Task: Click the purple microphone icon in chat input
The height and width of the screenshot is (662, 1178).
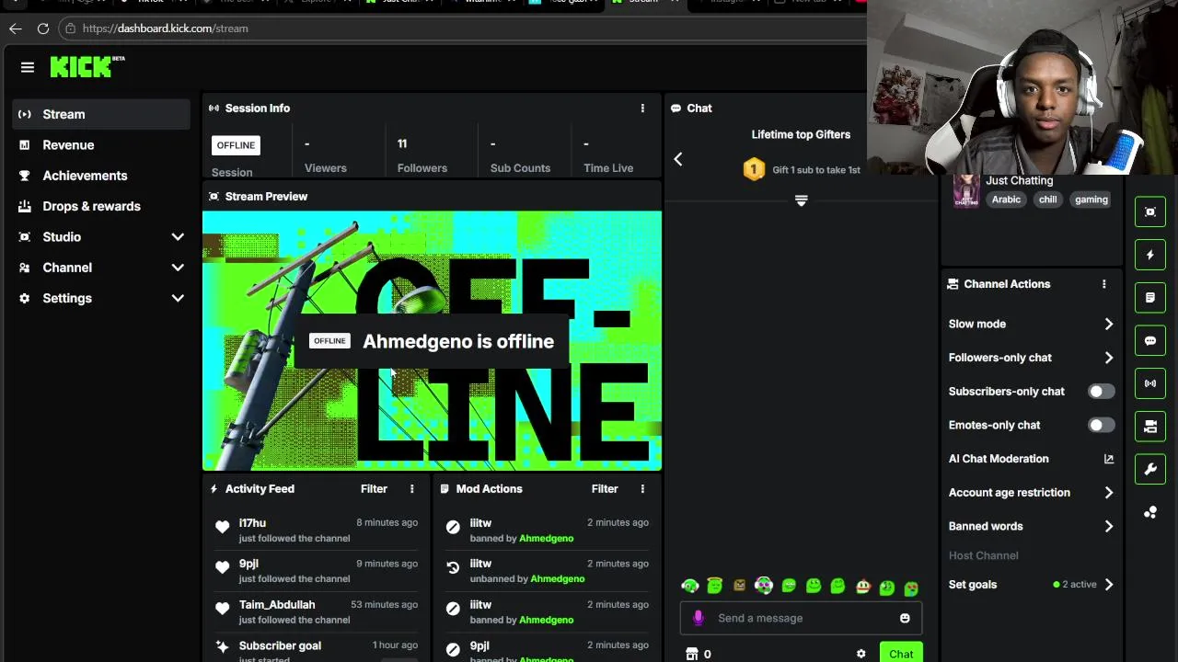Action: coord(699,618)
